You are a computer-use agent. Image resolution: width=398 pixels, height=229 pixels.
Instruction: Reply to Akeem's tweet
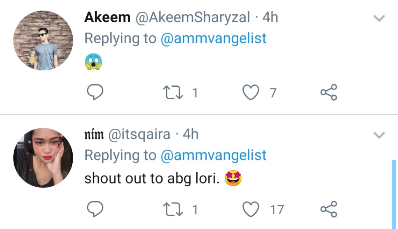94,93
